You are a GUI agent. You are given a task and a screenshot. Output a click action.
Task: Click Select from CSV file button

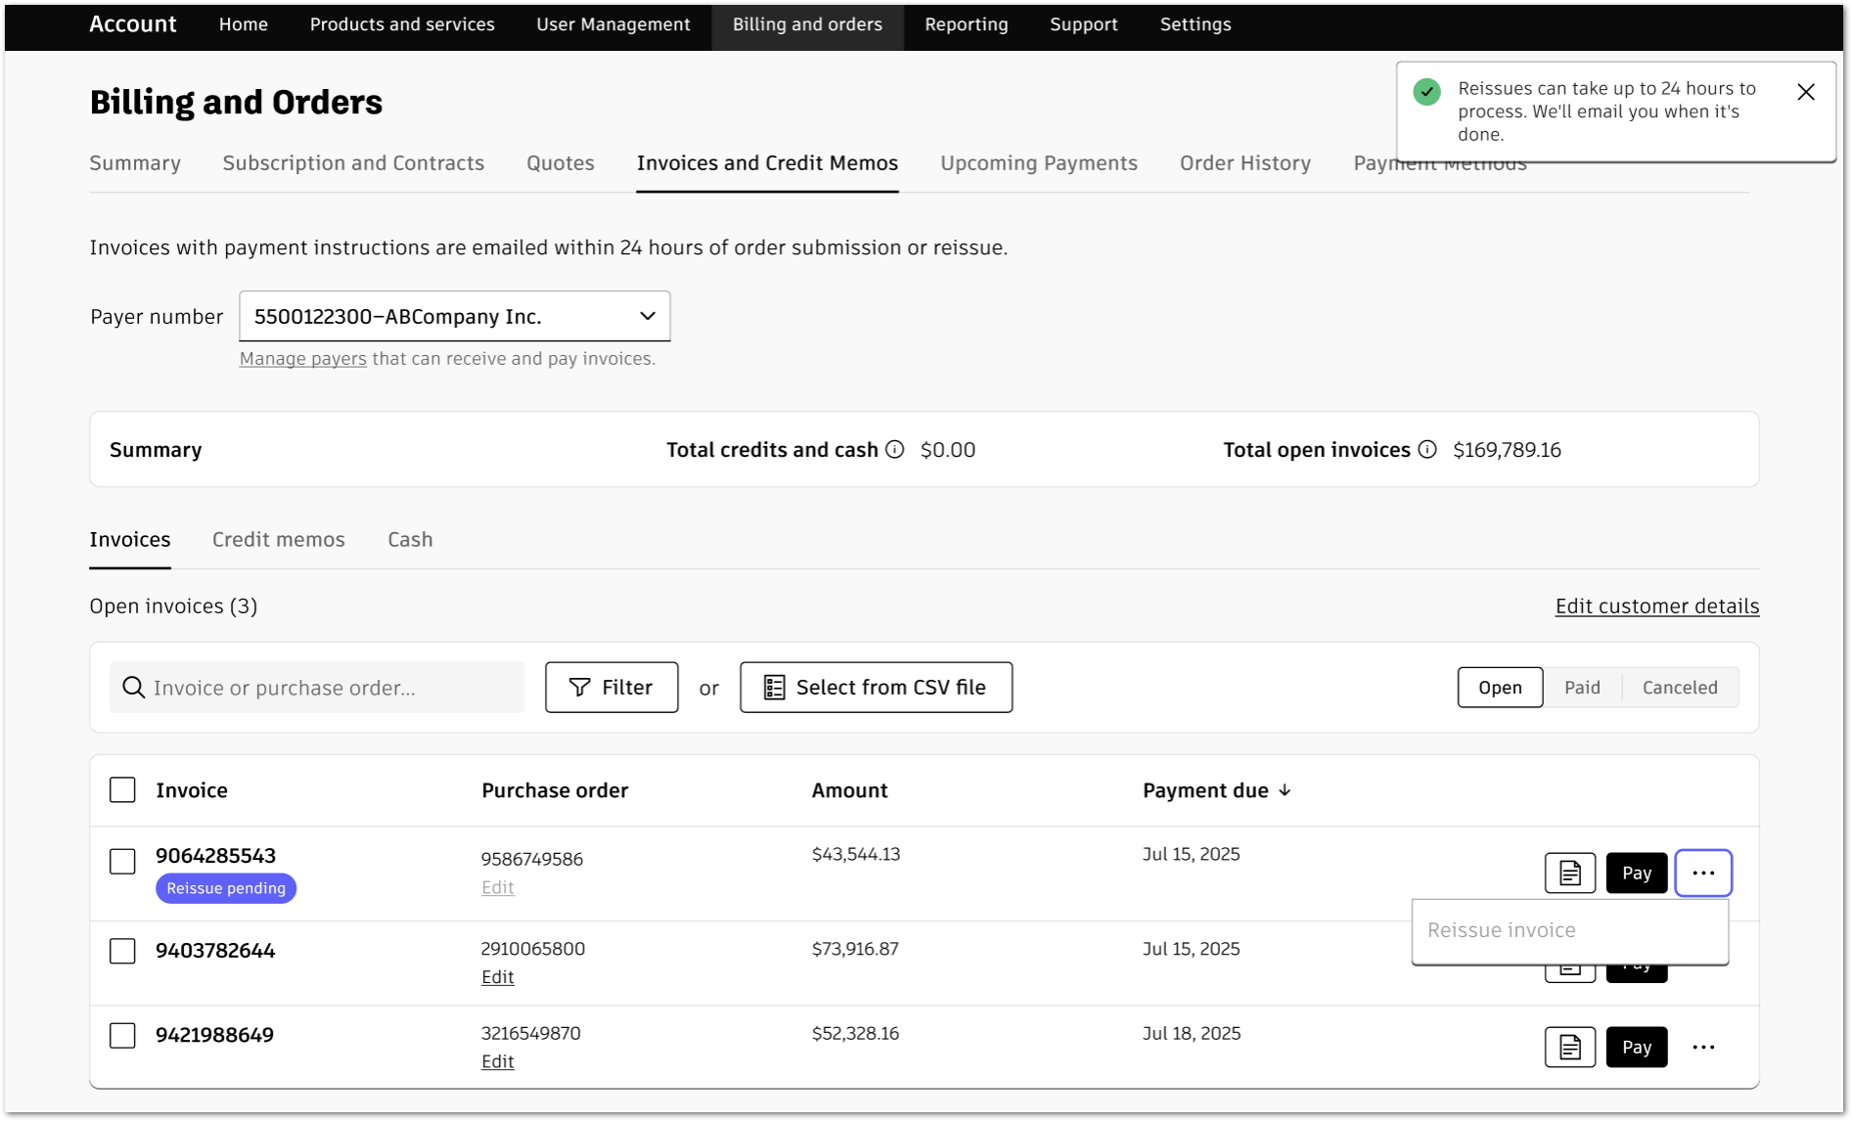pos(876,687)
